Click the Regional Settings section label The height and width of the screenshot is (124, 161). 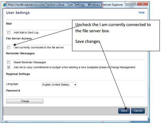click(x=18, y=74)
